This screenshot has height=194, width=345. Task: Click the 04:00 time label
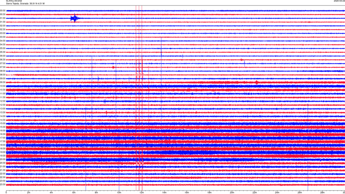tap(3, 41)
